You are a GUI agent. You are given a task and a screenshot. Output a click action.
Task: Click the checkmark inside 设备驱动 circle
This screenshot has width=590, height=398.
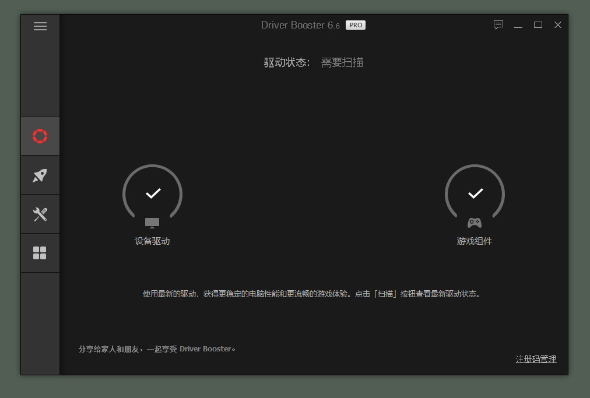click(152, 193)
